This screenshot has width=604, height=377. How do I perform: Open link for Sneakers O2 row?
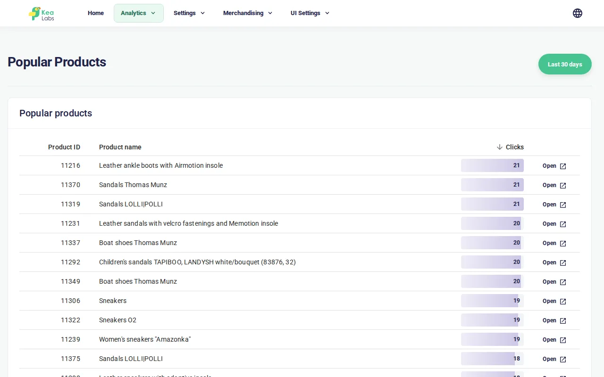(x=554, y=320)
